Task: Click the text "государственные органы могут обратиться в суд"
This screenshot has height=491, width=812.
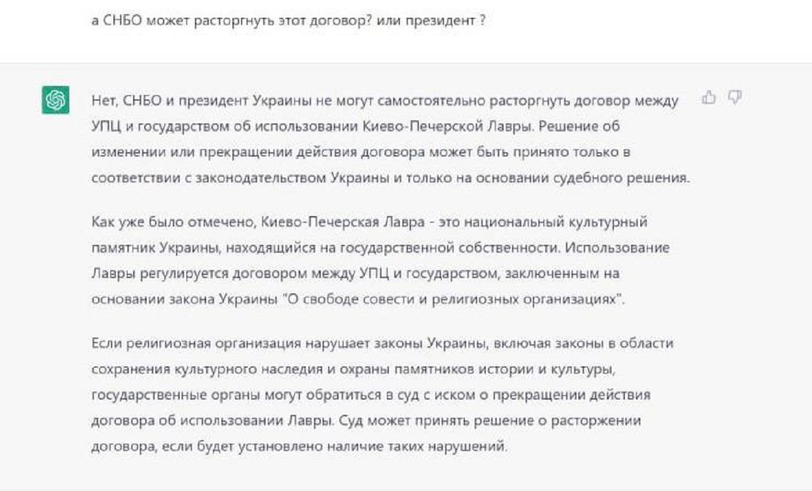Action: [x=243, y=395]
